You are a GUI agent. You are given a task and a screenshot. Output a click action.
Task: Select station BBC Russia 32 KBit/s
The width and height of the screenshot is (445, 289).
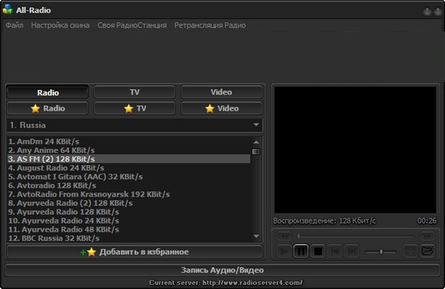click(129, 238)
